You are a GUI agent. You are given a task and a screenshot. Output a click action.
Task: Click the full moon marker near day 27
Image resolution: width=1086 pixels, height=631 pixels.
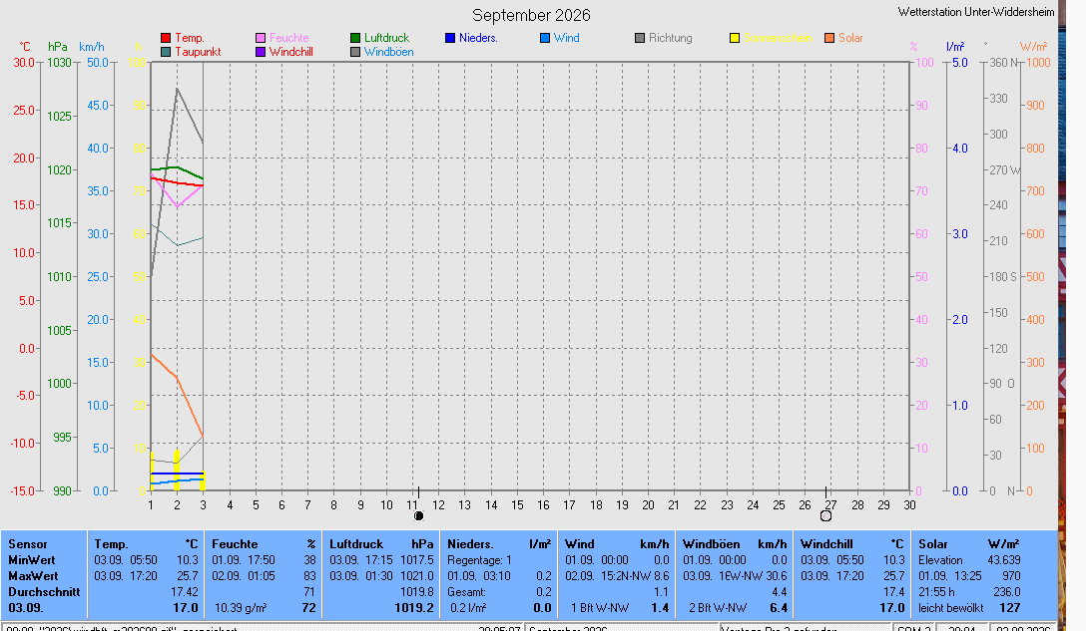(x=825, y=516)
